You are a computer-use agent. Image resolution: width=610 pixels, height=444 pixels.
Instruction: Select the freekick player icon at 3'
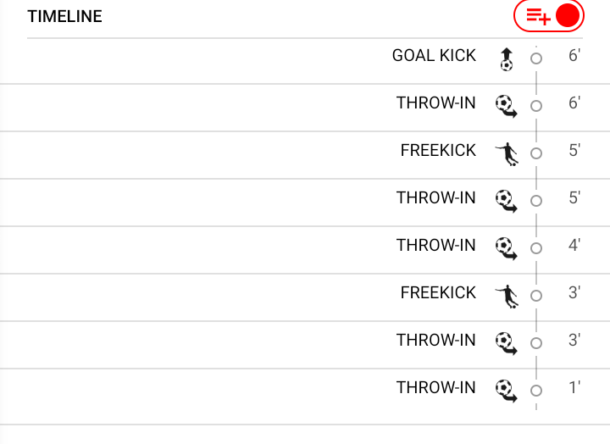[506, 295]
